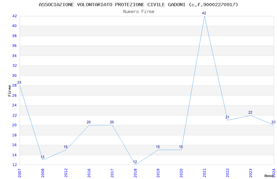277x179 pixels.
Task: Click the 20 tick on the y-axis
Action: [14, 125]
